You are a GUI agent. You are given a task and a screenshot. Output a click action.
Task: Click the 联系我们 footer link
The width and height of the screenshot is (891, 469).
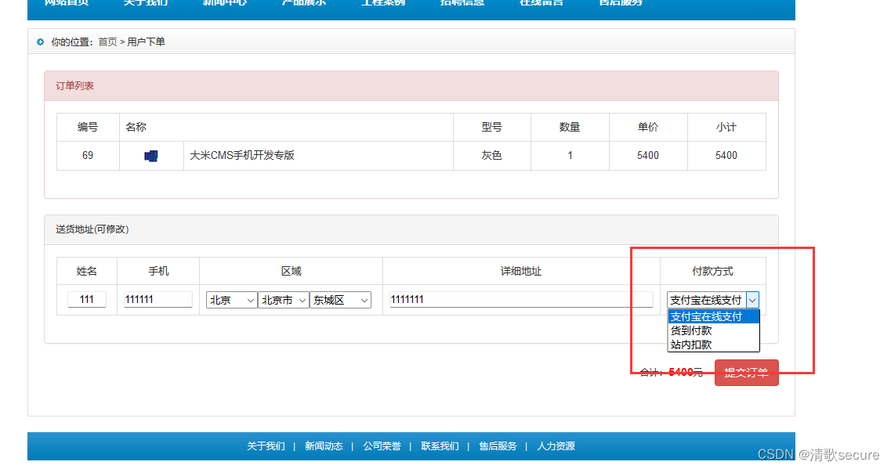439,446
